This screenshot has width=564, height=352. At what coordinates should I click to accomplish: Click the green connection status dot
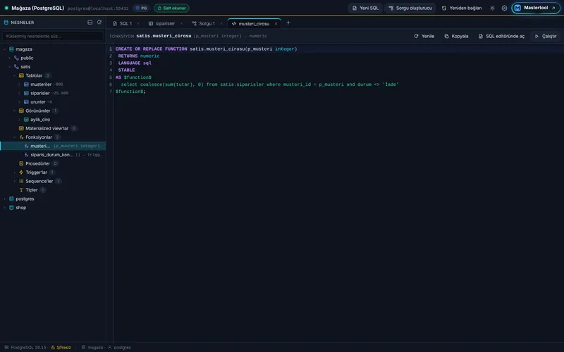click(6, 8)
